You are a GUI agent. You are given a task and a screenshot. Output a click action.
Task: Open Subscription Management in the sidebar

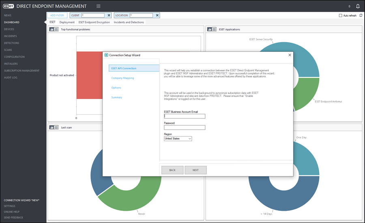pyautogui.click(x=21, y=71)
